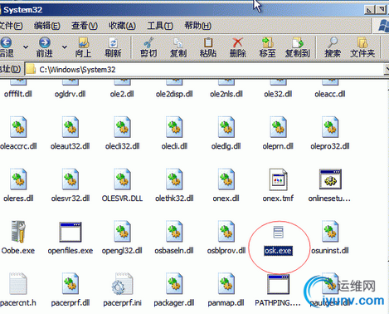The image size is (389, 314).
Task: Click the ogldrv.dll file name
Action: (70, 94)
